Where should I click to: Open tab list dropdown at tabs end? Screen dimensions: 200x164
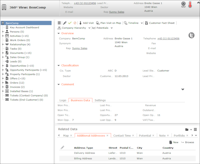tap(196, 135)
